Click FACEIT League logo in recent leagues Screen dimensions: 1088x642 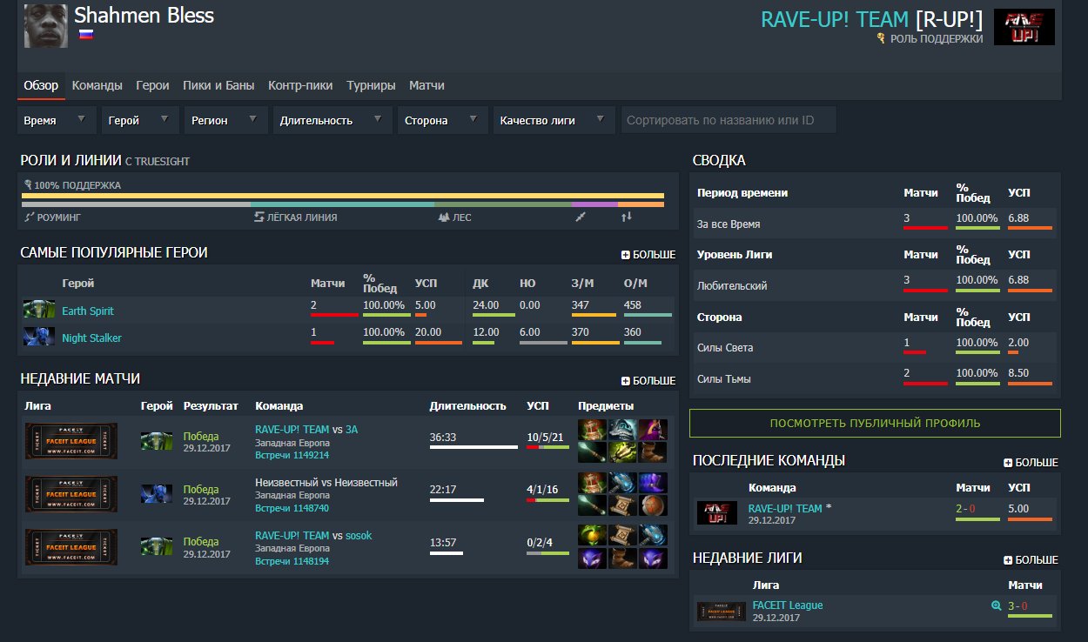tap(721, 611)
